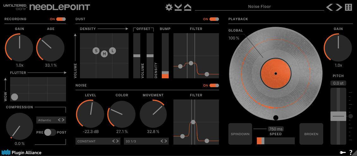Click the 0.0 % compression value
Image resolution: width=357 pixels, height=156 pixels.
[20, 143]
